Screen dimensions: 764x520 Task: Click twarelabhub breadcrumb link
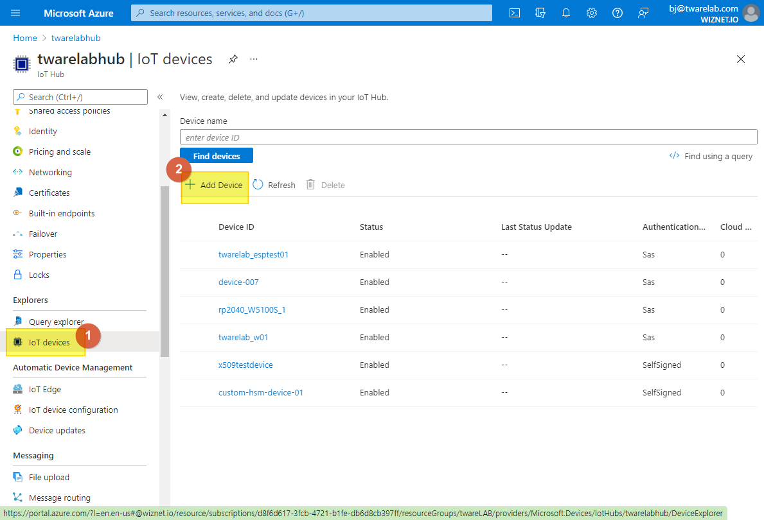76,38
